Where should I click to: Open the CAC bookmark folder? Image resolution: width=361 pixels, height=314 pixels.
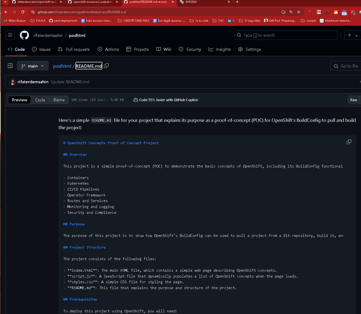(x=218, y=21)
